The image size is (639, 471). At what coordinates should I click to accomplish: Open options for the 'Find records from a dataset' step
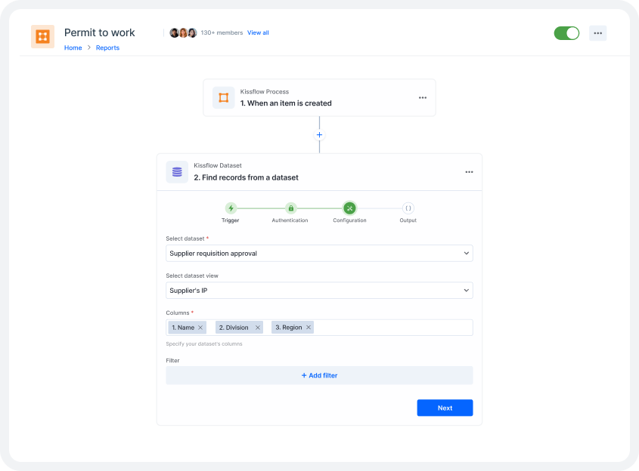coord(469,172)
